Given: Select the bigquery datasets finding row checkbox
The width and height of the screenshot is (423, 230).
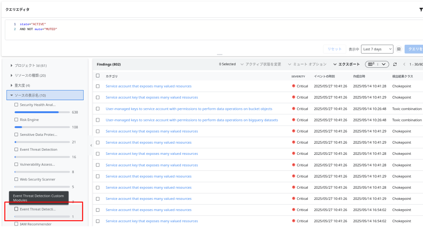Looking at the screenshot, I should (97, 120).
